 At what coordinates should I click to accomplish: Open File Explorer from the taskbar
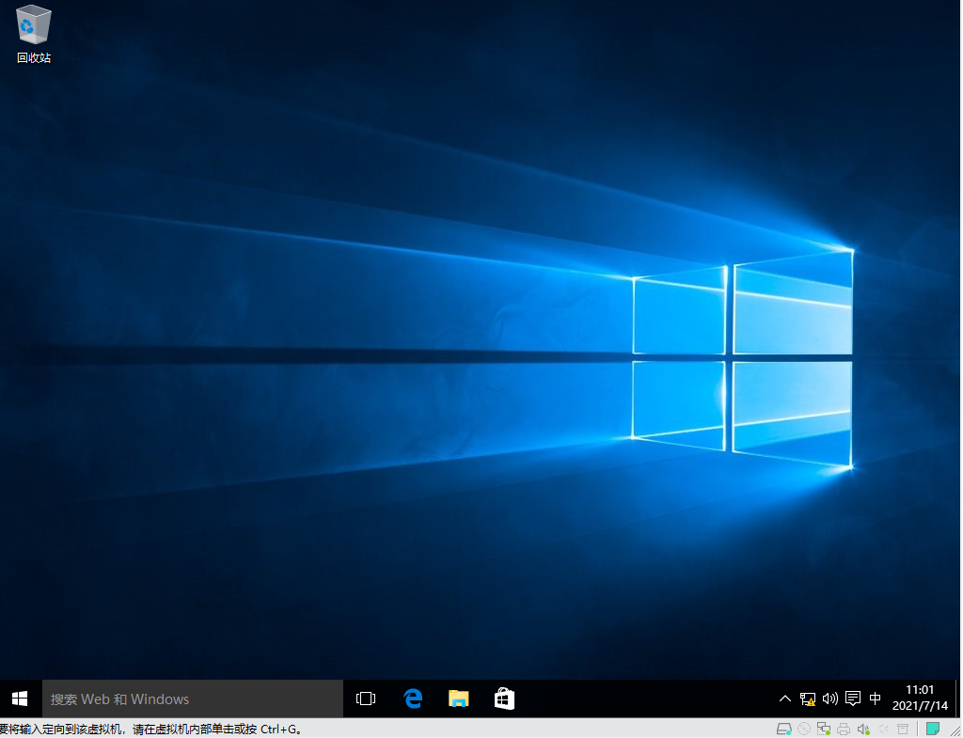(458, 699)
